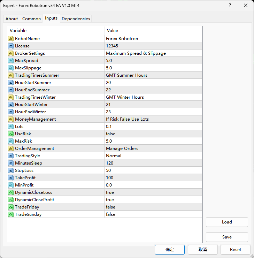Click the boolean icon beside DynamicCloseLoss
Viewport: 254px width, 258px height.
tap(11, 192)
